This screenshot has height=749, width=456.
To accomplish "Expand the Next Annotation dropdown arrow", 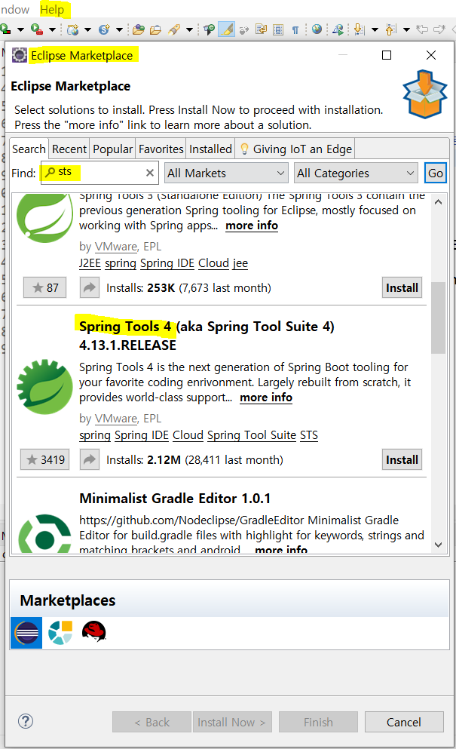I will pyautogui.click(x=375, y=29).
